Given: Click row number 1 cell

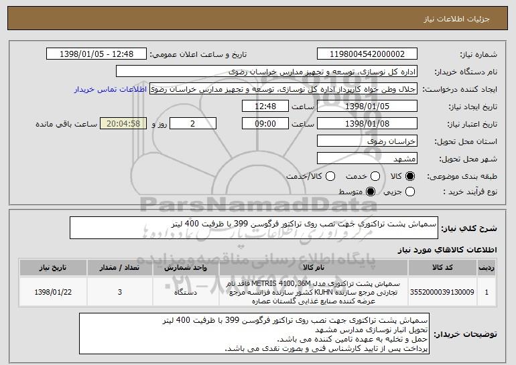Looking at the screenshot, I should click(487, 292).
